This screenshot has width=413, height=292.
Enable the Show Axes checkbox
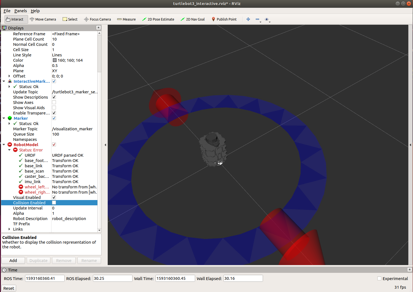pyautogui.click(x=54, y=102)
